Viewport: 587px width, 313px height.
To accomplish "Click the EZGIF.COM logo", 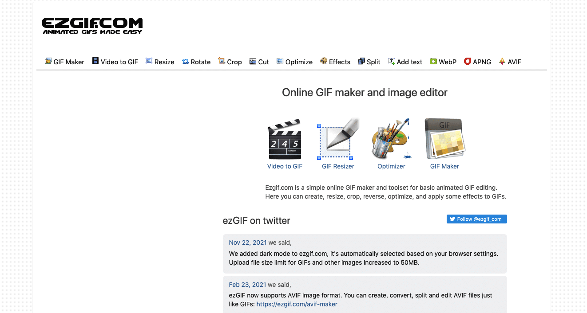I will point(92,26).
